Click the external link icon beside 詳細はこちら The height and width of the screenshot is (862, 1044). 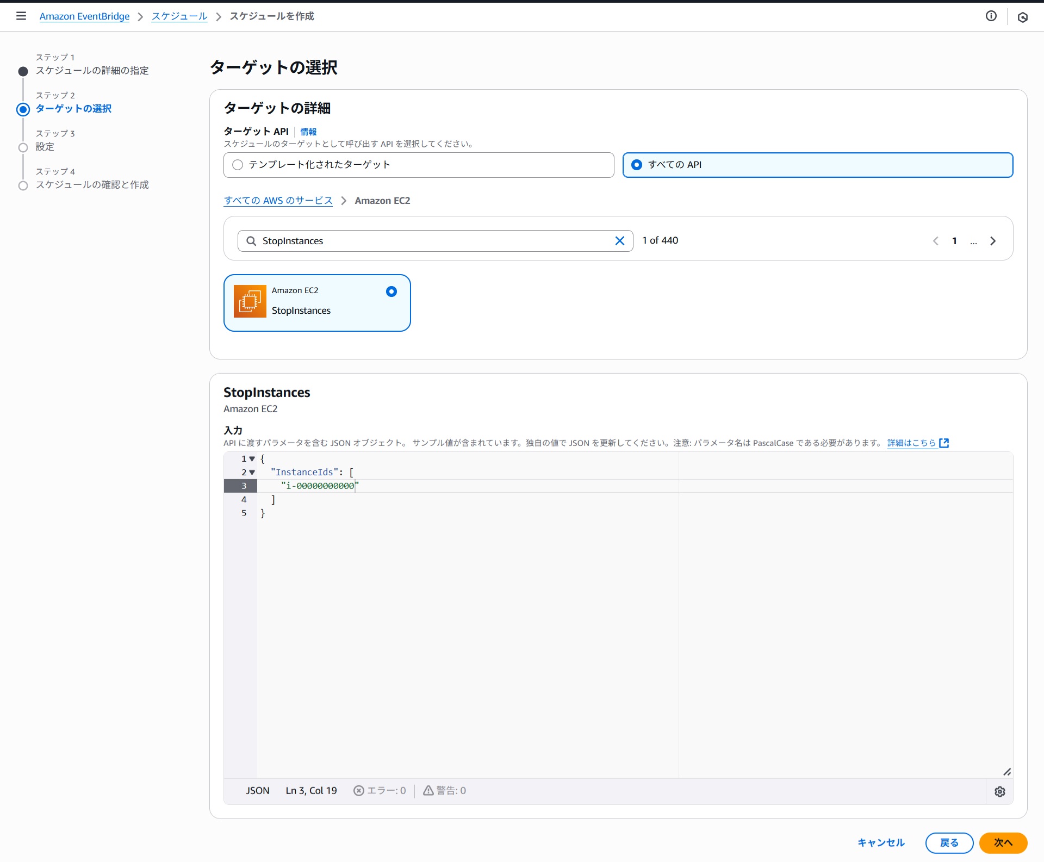944,443
